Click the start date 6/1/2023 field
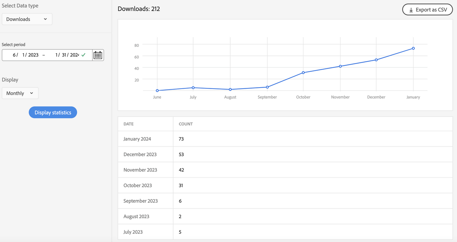 (25, 55)
